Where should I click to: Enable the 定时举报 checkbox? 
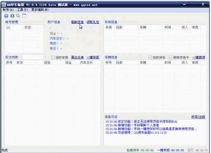[53, 58]
